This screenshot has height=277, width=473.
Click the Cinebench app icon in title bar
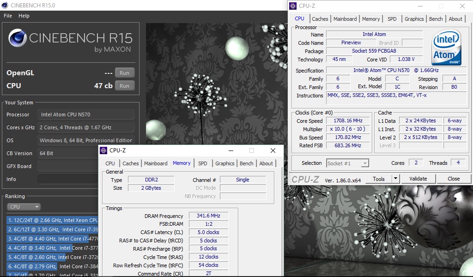pyautogui.click(x=5, y=5)
